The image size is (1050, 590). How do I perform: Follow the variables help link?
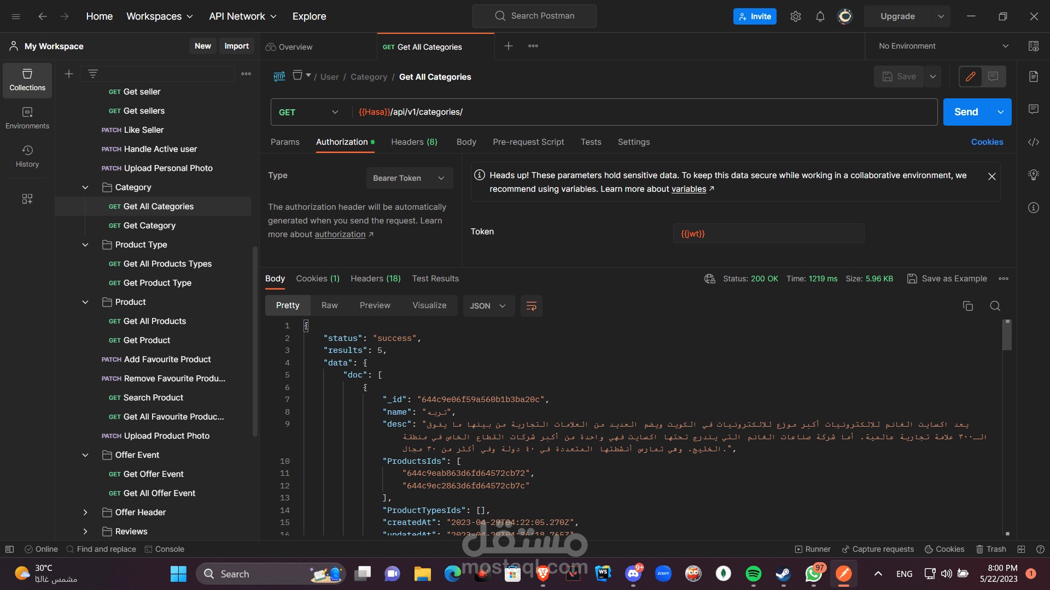pos(689,189)
